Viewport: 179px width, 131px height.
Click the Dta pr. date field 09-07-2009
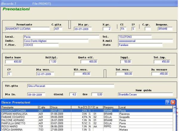(x=83, y=29)
